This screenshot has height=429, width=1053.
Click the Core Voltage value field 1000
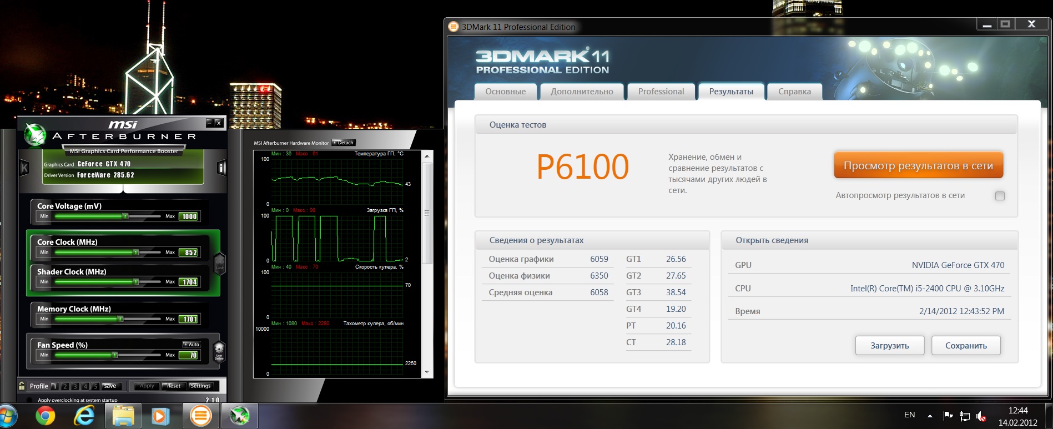(x=189, y=216)
